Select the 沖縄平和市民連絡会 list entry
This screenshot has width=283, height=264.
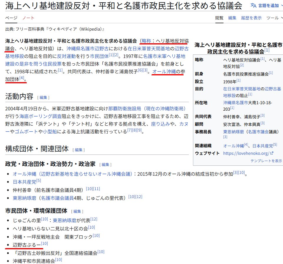tap(34, 261)
